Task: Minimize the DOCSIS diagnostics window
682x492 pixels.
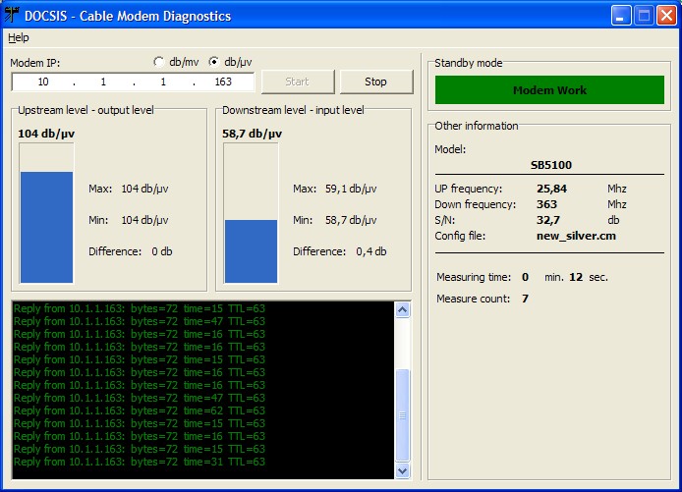Action: pos(621,16)
